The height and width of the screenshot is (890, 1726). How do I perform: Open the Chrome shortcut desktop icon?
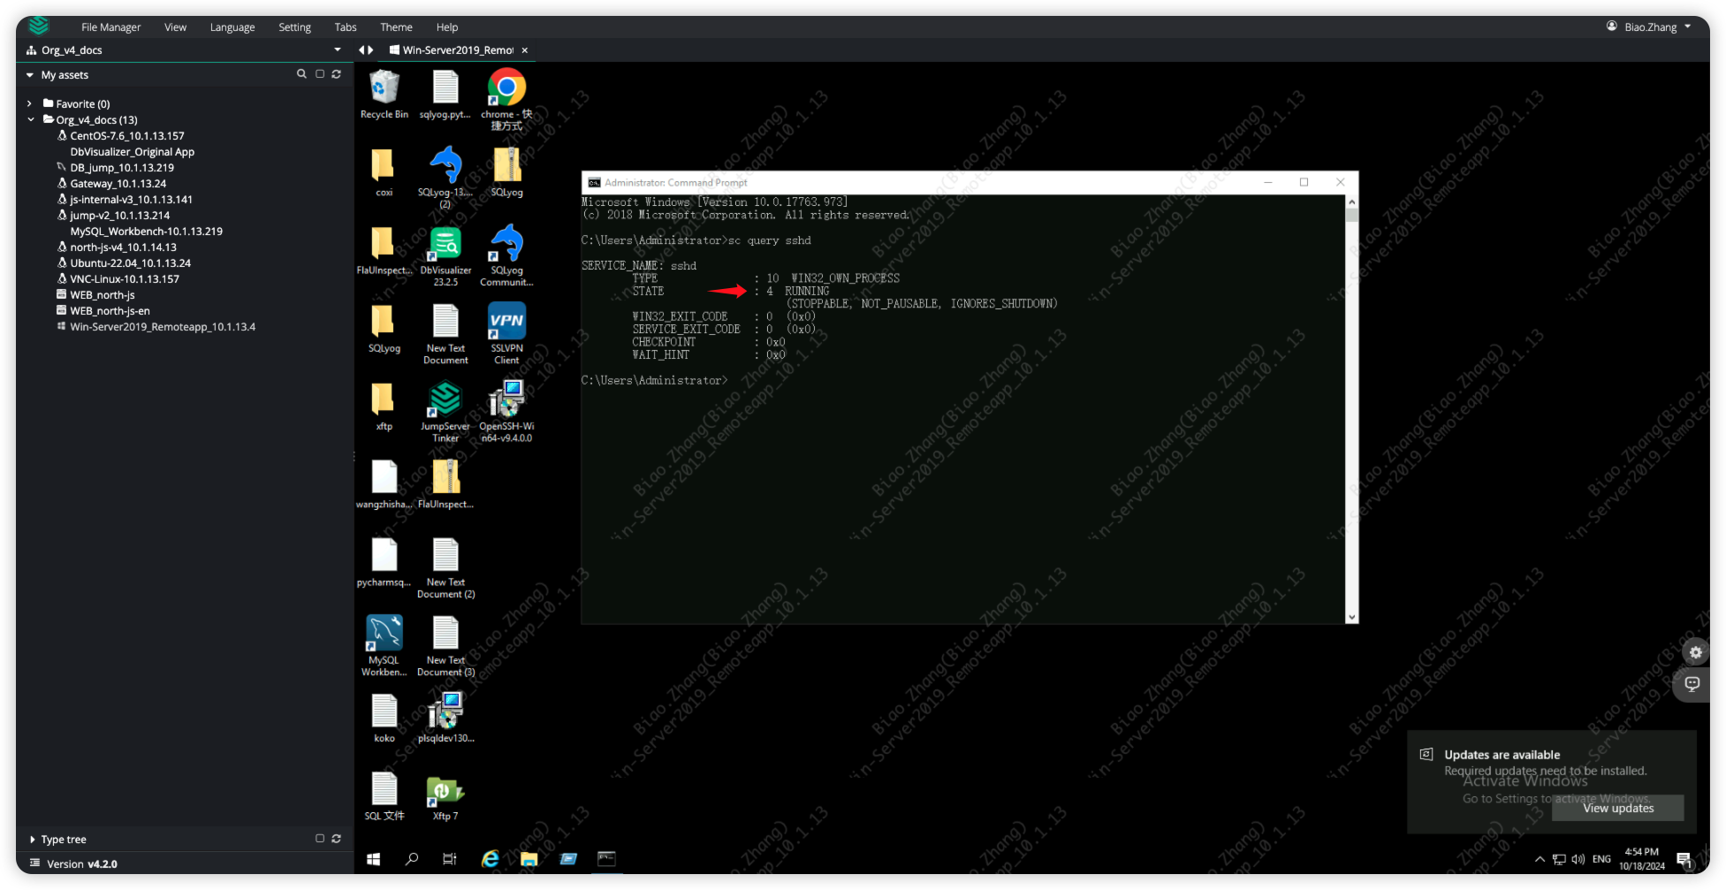(x=506, y=99)
